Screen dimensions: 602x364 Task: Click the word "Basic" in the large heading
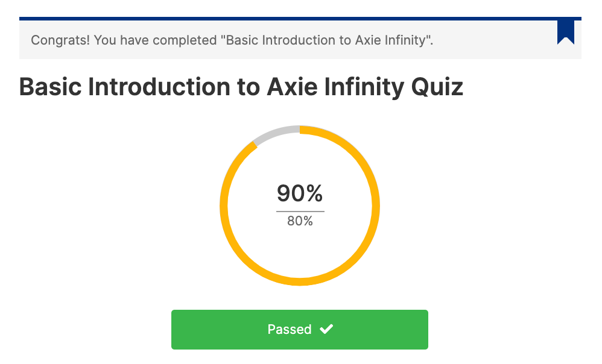(51, 87)
